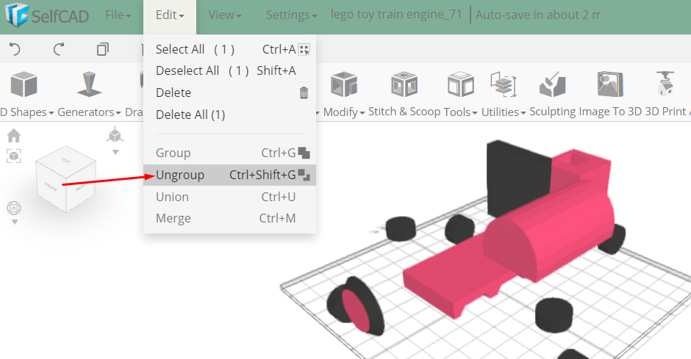Expand the View menu dropdown
The image size is (691, 359).
click(x=225, y=15)
